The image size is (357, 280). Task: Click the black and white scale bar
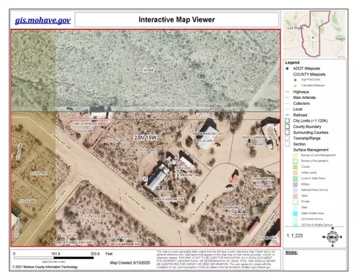tap(54, 258)
